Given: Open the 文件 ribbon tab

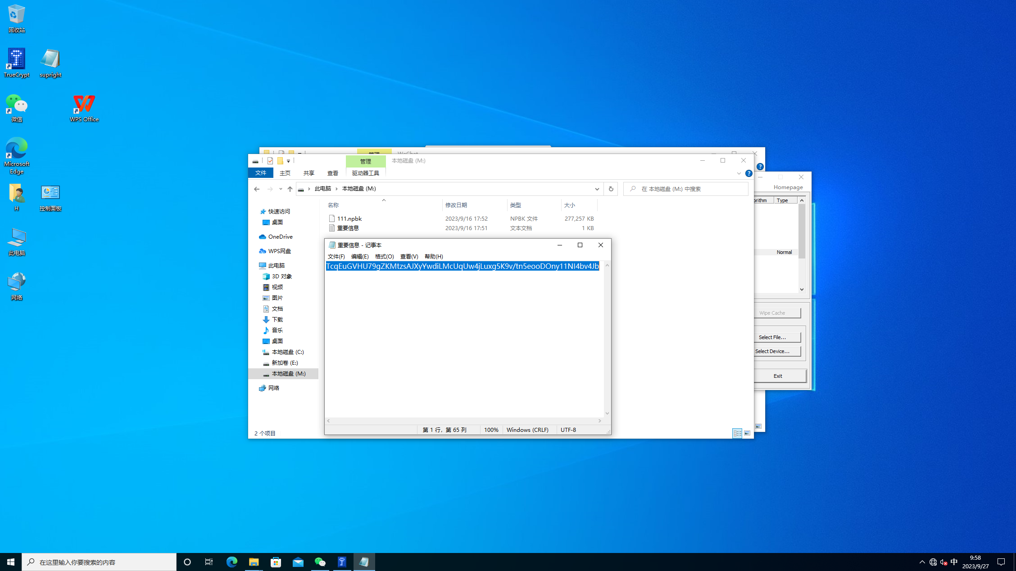Looking at the screenshot, I should click(x=261, y=173).
